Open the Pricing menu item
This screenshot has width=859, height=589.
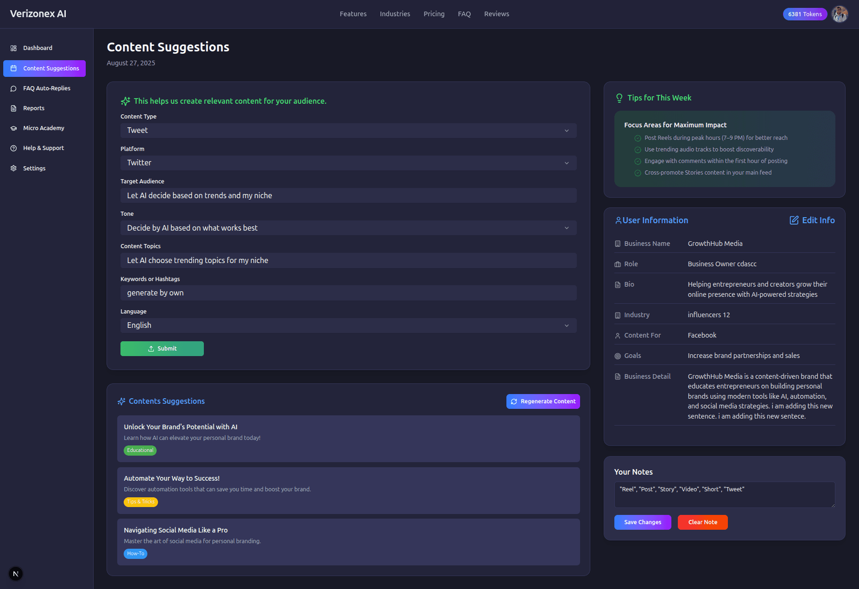tap(434, 14)
